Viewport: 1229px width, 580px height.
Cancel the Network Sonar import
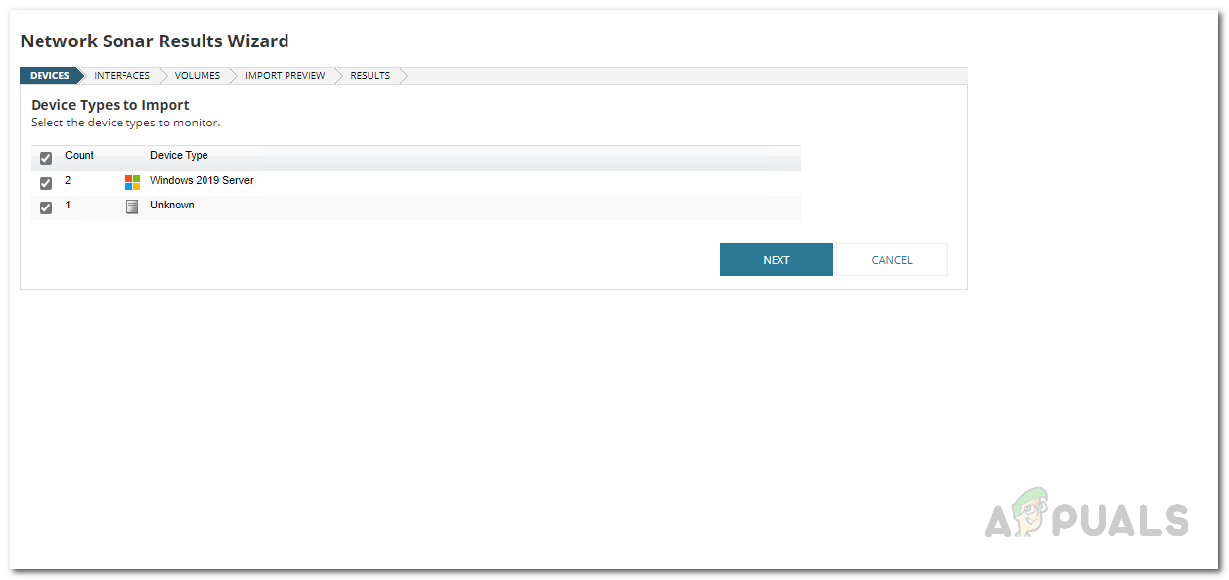pos(891,259)
